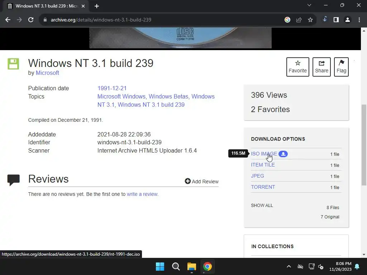Show all download files
This screenshot has height=275, width=367.
point(262,206)
